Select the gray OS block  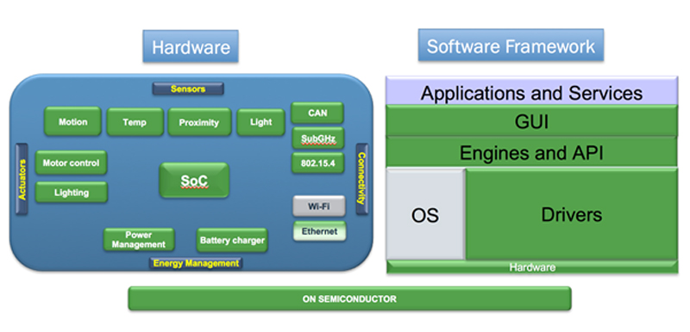click(x=425, y=214)
